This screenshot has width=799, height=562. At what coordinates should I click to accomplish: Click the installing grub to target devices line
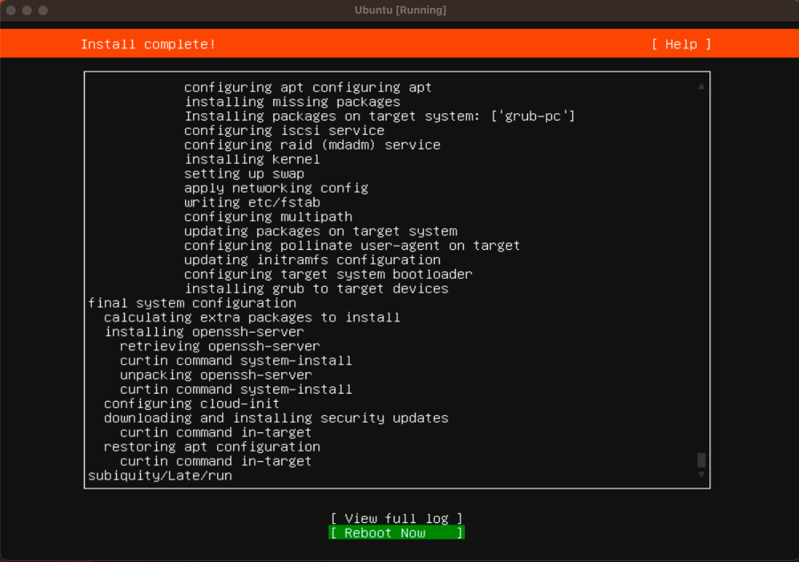(x=316, y=289)
